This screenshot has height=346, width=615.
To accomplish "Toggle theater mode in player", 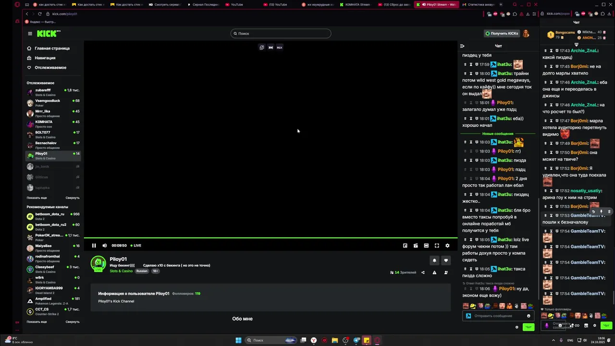I will 426,246.
